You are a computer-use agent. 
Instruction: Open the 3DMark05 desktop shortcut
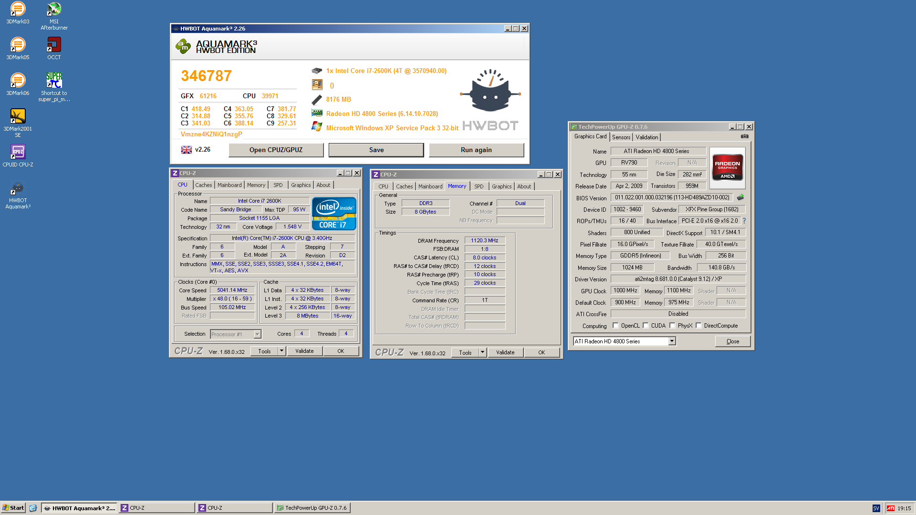18,49
